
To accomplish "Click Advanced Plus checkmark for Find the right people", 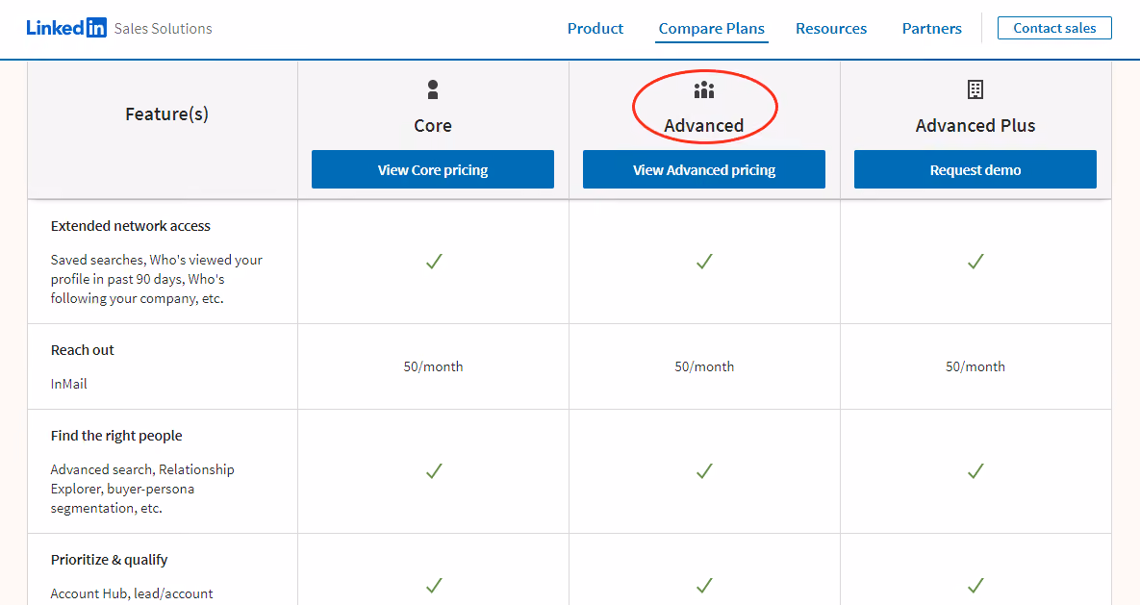I will (975, 471).
